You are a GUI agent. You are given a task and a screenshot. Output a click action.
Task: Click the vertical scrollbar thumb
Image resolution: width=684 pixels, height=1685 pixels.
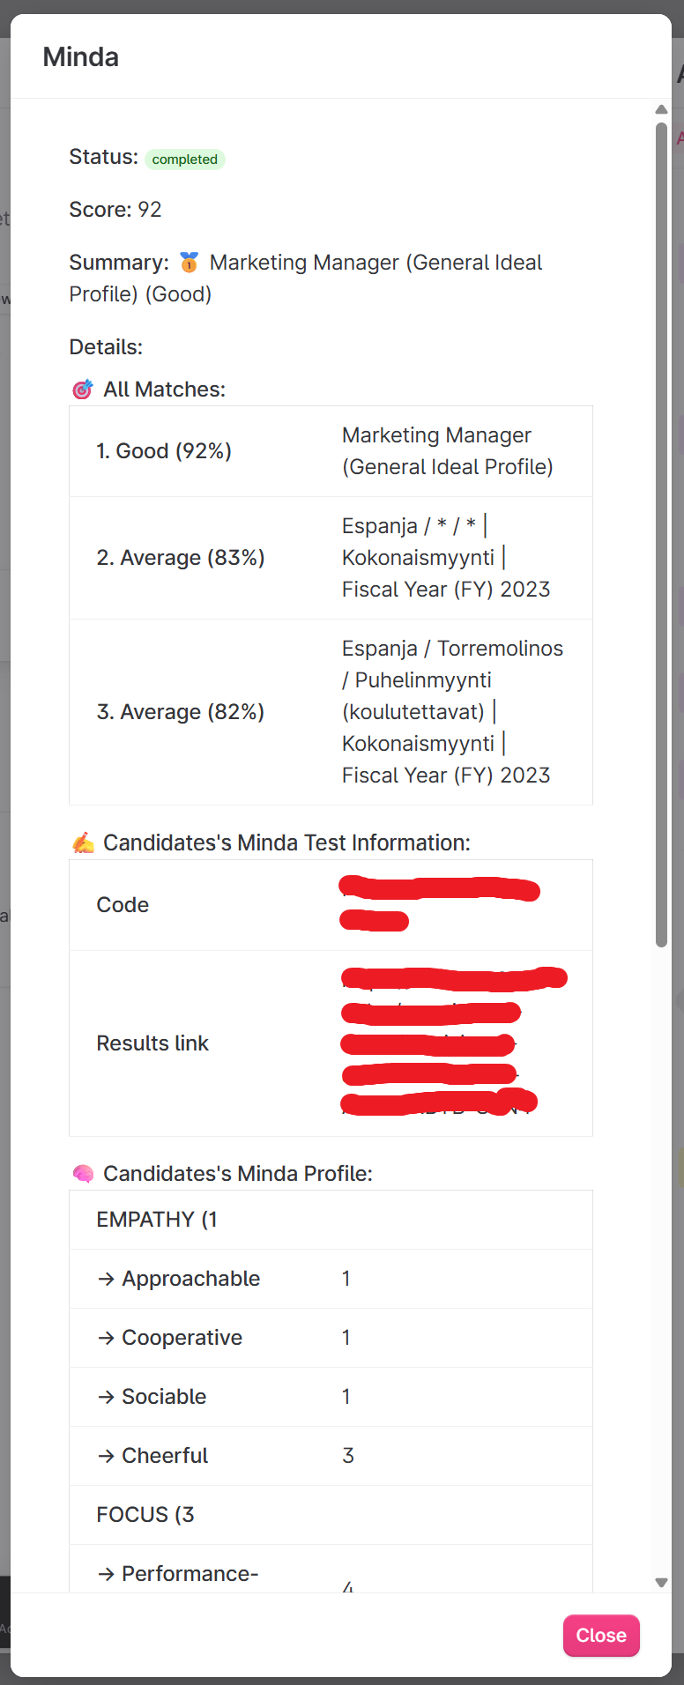point(661,529)
